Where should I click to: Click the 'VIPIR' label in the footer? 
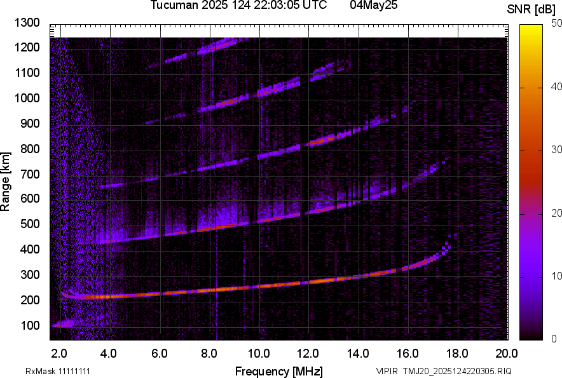tap(387, 371)
